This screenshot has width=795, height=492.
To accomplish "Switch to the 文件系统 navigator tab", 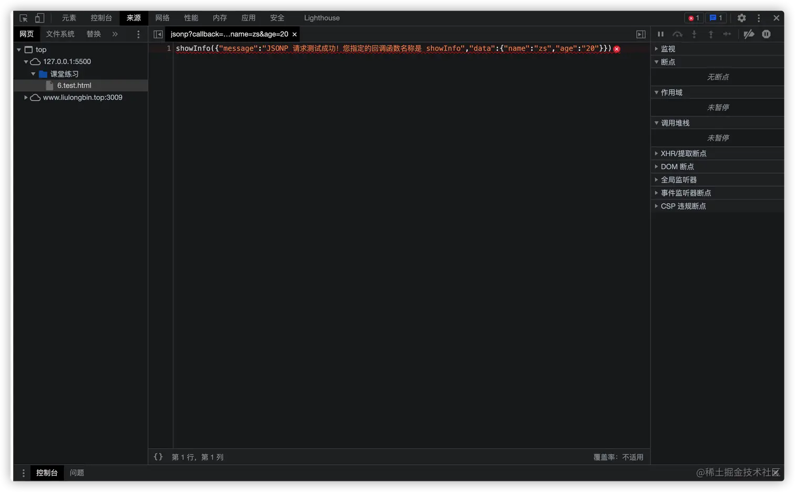I will [60, 34].
